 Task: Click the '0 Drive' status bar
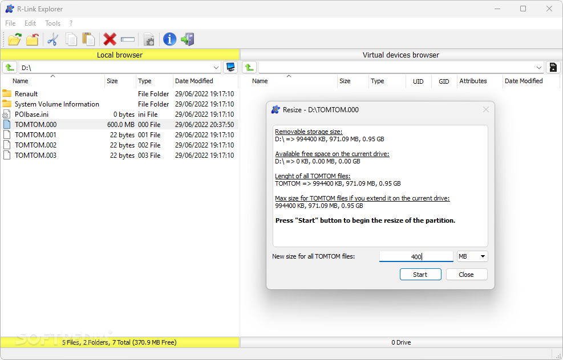pyautogui.click(x=401, y=342)
